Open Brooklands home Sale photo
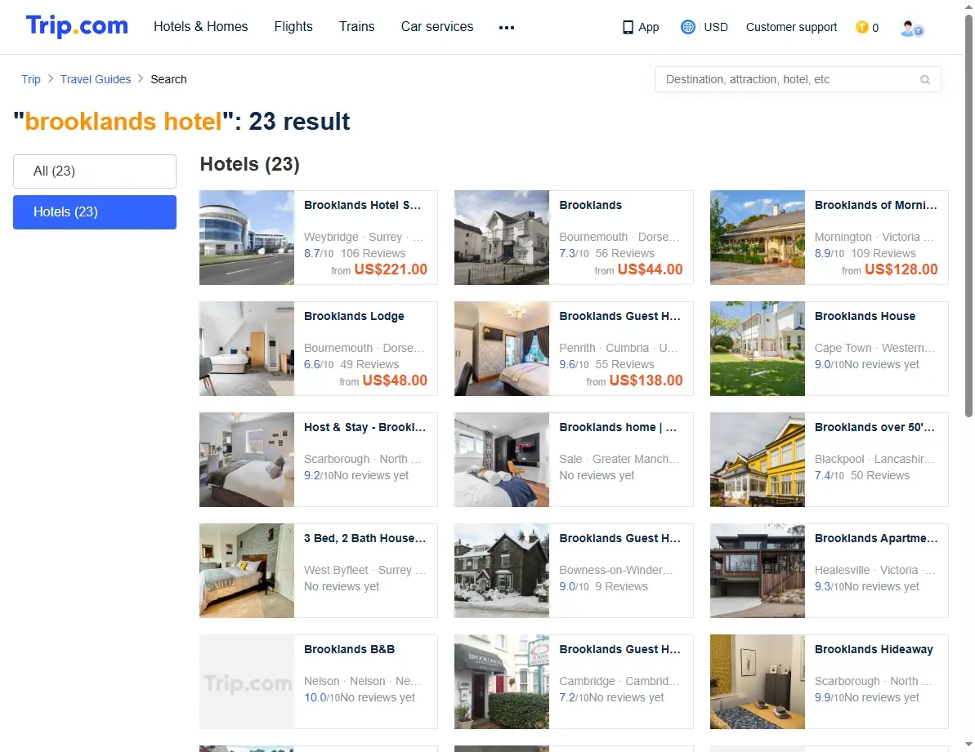Viewport: 975px width, 752px height. point(502,461)
